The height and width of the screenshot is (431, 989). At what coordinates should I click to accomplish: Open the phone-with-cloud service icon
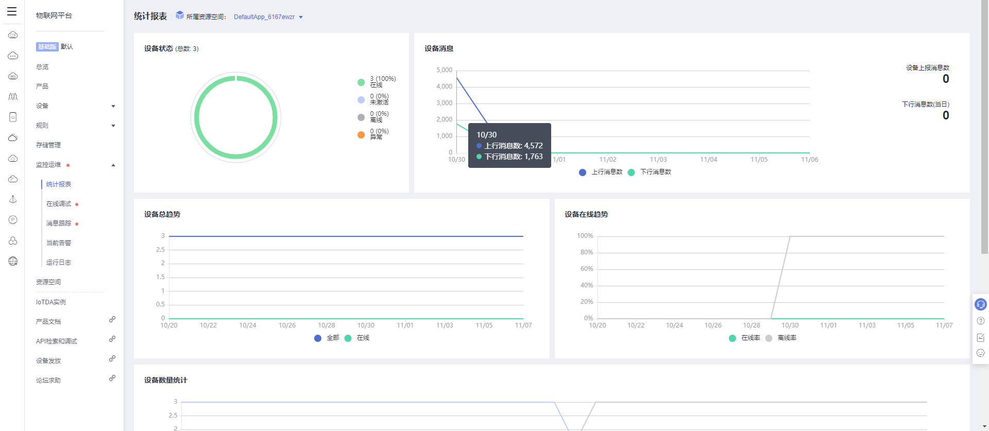[x=13, y=117]
